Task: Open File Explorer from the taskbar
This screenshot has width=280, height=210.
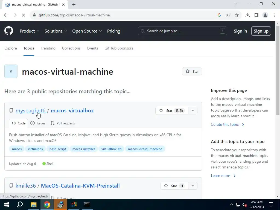Action: [33, 205]
